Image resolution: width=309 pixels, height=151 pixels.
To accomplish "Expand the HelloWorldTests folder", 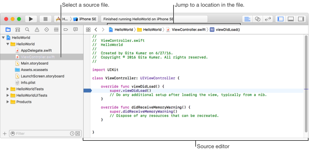I will click(8, 89).
